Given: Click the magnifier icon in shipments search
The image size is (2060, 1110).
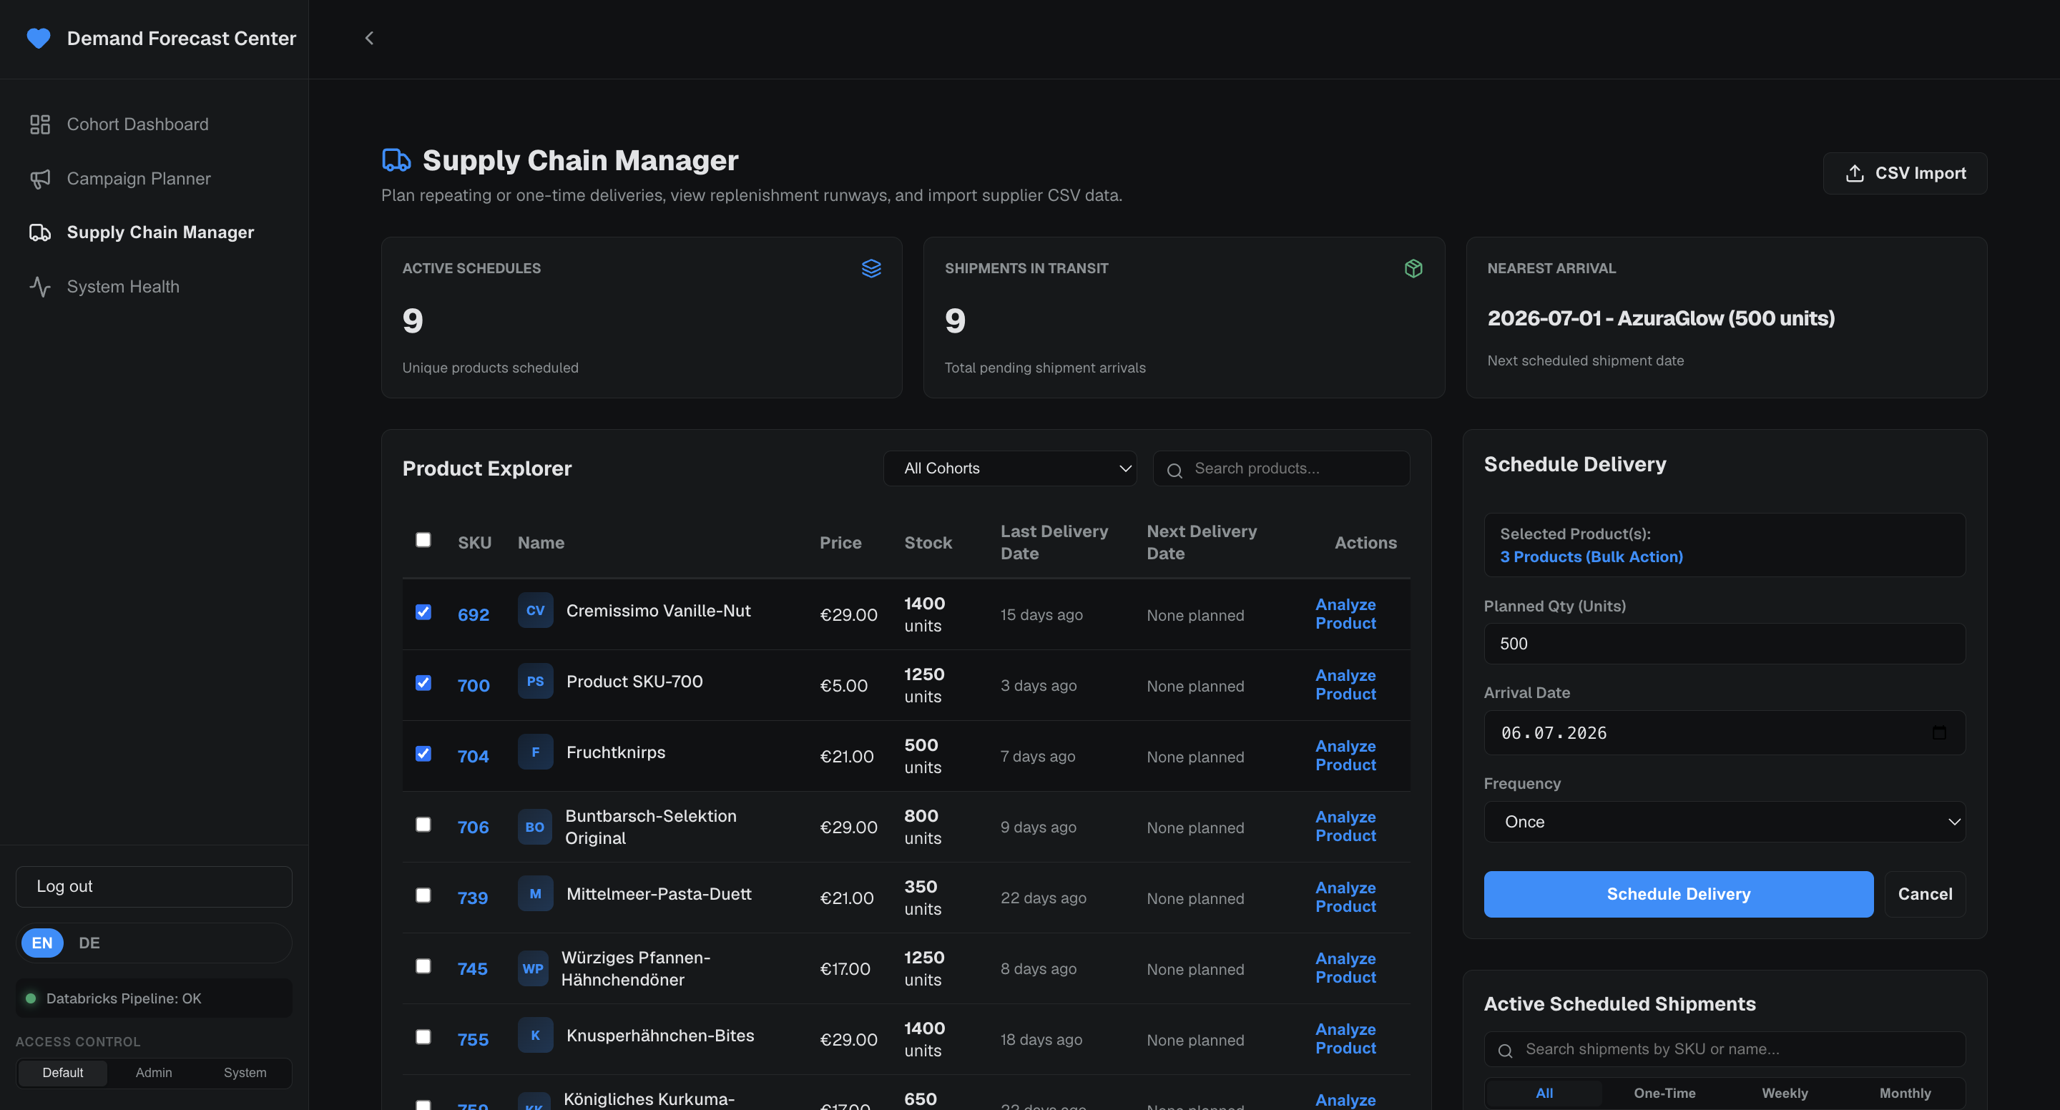Looking at the screenshot, I should [1505, 1051].
